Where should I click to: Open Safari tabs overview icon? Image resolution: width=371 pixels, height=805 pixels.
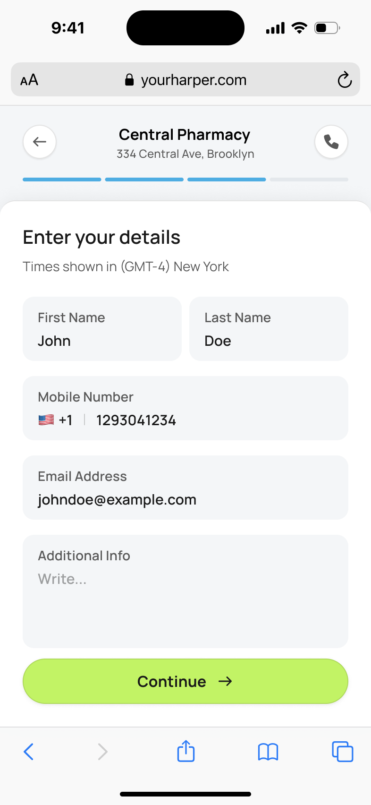tap(342, 752)
